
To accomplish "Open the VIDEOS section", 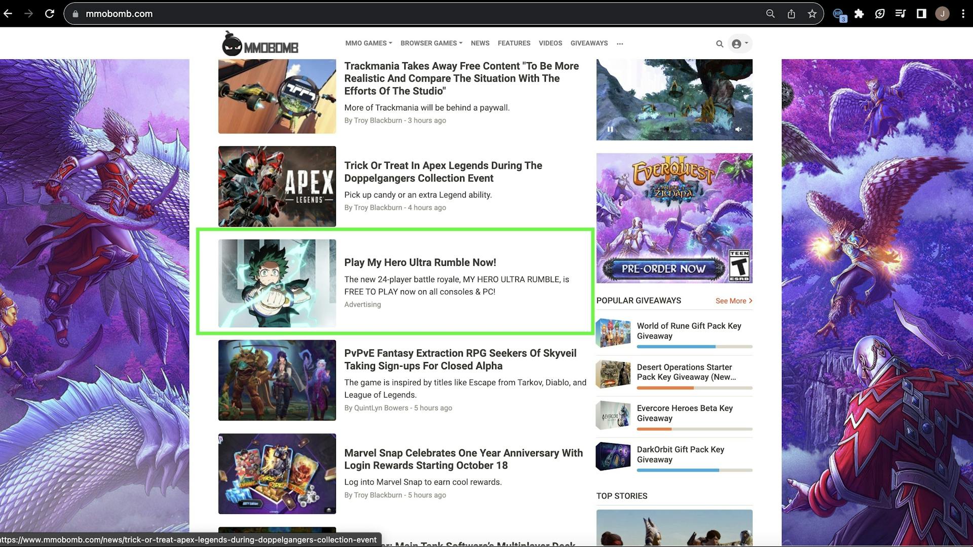I will point(550,44).
